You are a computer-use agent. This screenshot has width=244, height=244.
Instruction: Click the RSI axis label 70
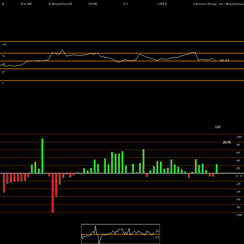[x=3, y=56]
